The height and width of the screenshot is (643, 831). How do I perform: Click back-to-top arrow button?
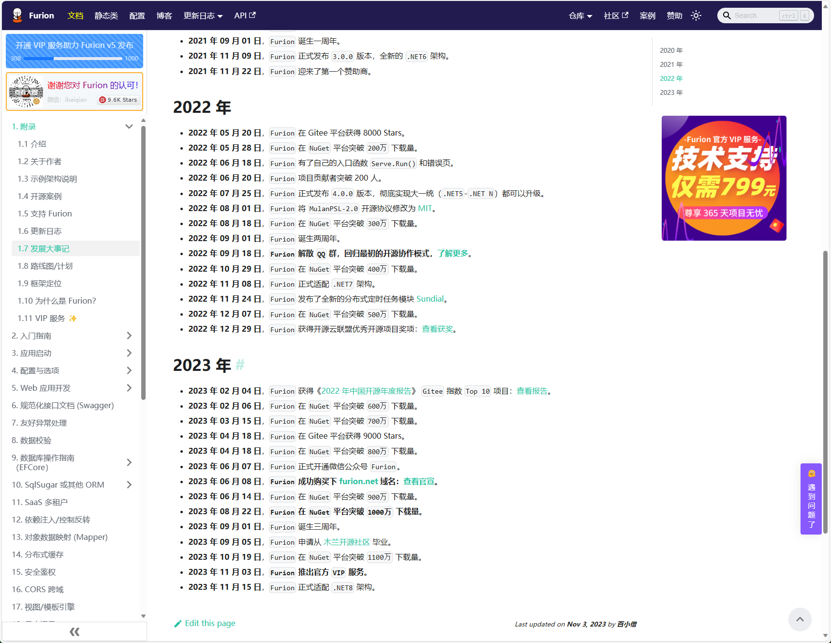(800, 619)
